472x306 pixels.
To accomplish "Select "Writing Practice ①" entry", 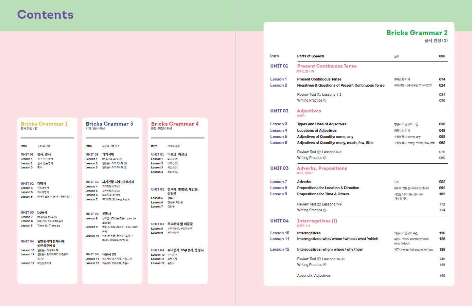I will coord(312,100).
